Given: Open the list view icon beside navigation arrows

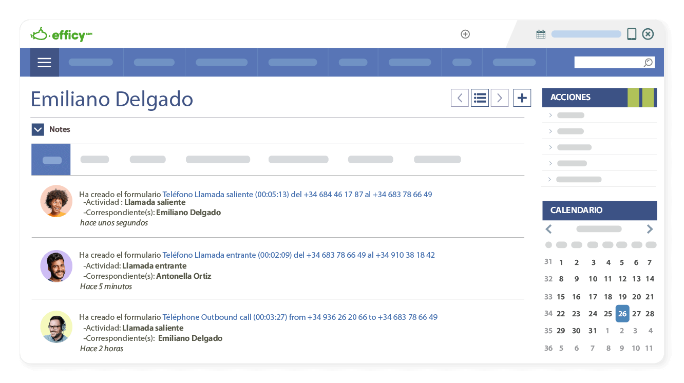Looking at the screenshot, I should [480, 98].
